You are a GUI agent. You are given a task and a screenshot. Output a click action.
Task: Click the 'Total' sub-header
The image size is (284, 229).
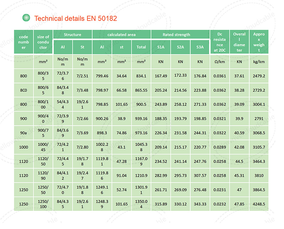click(x=141, y=47)
